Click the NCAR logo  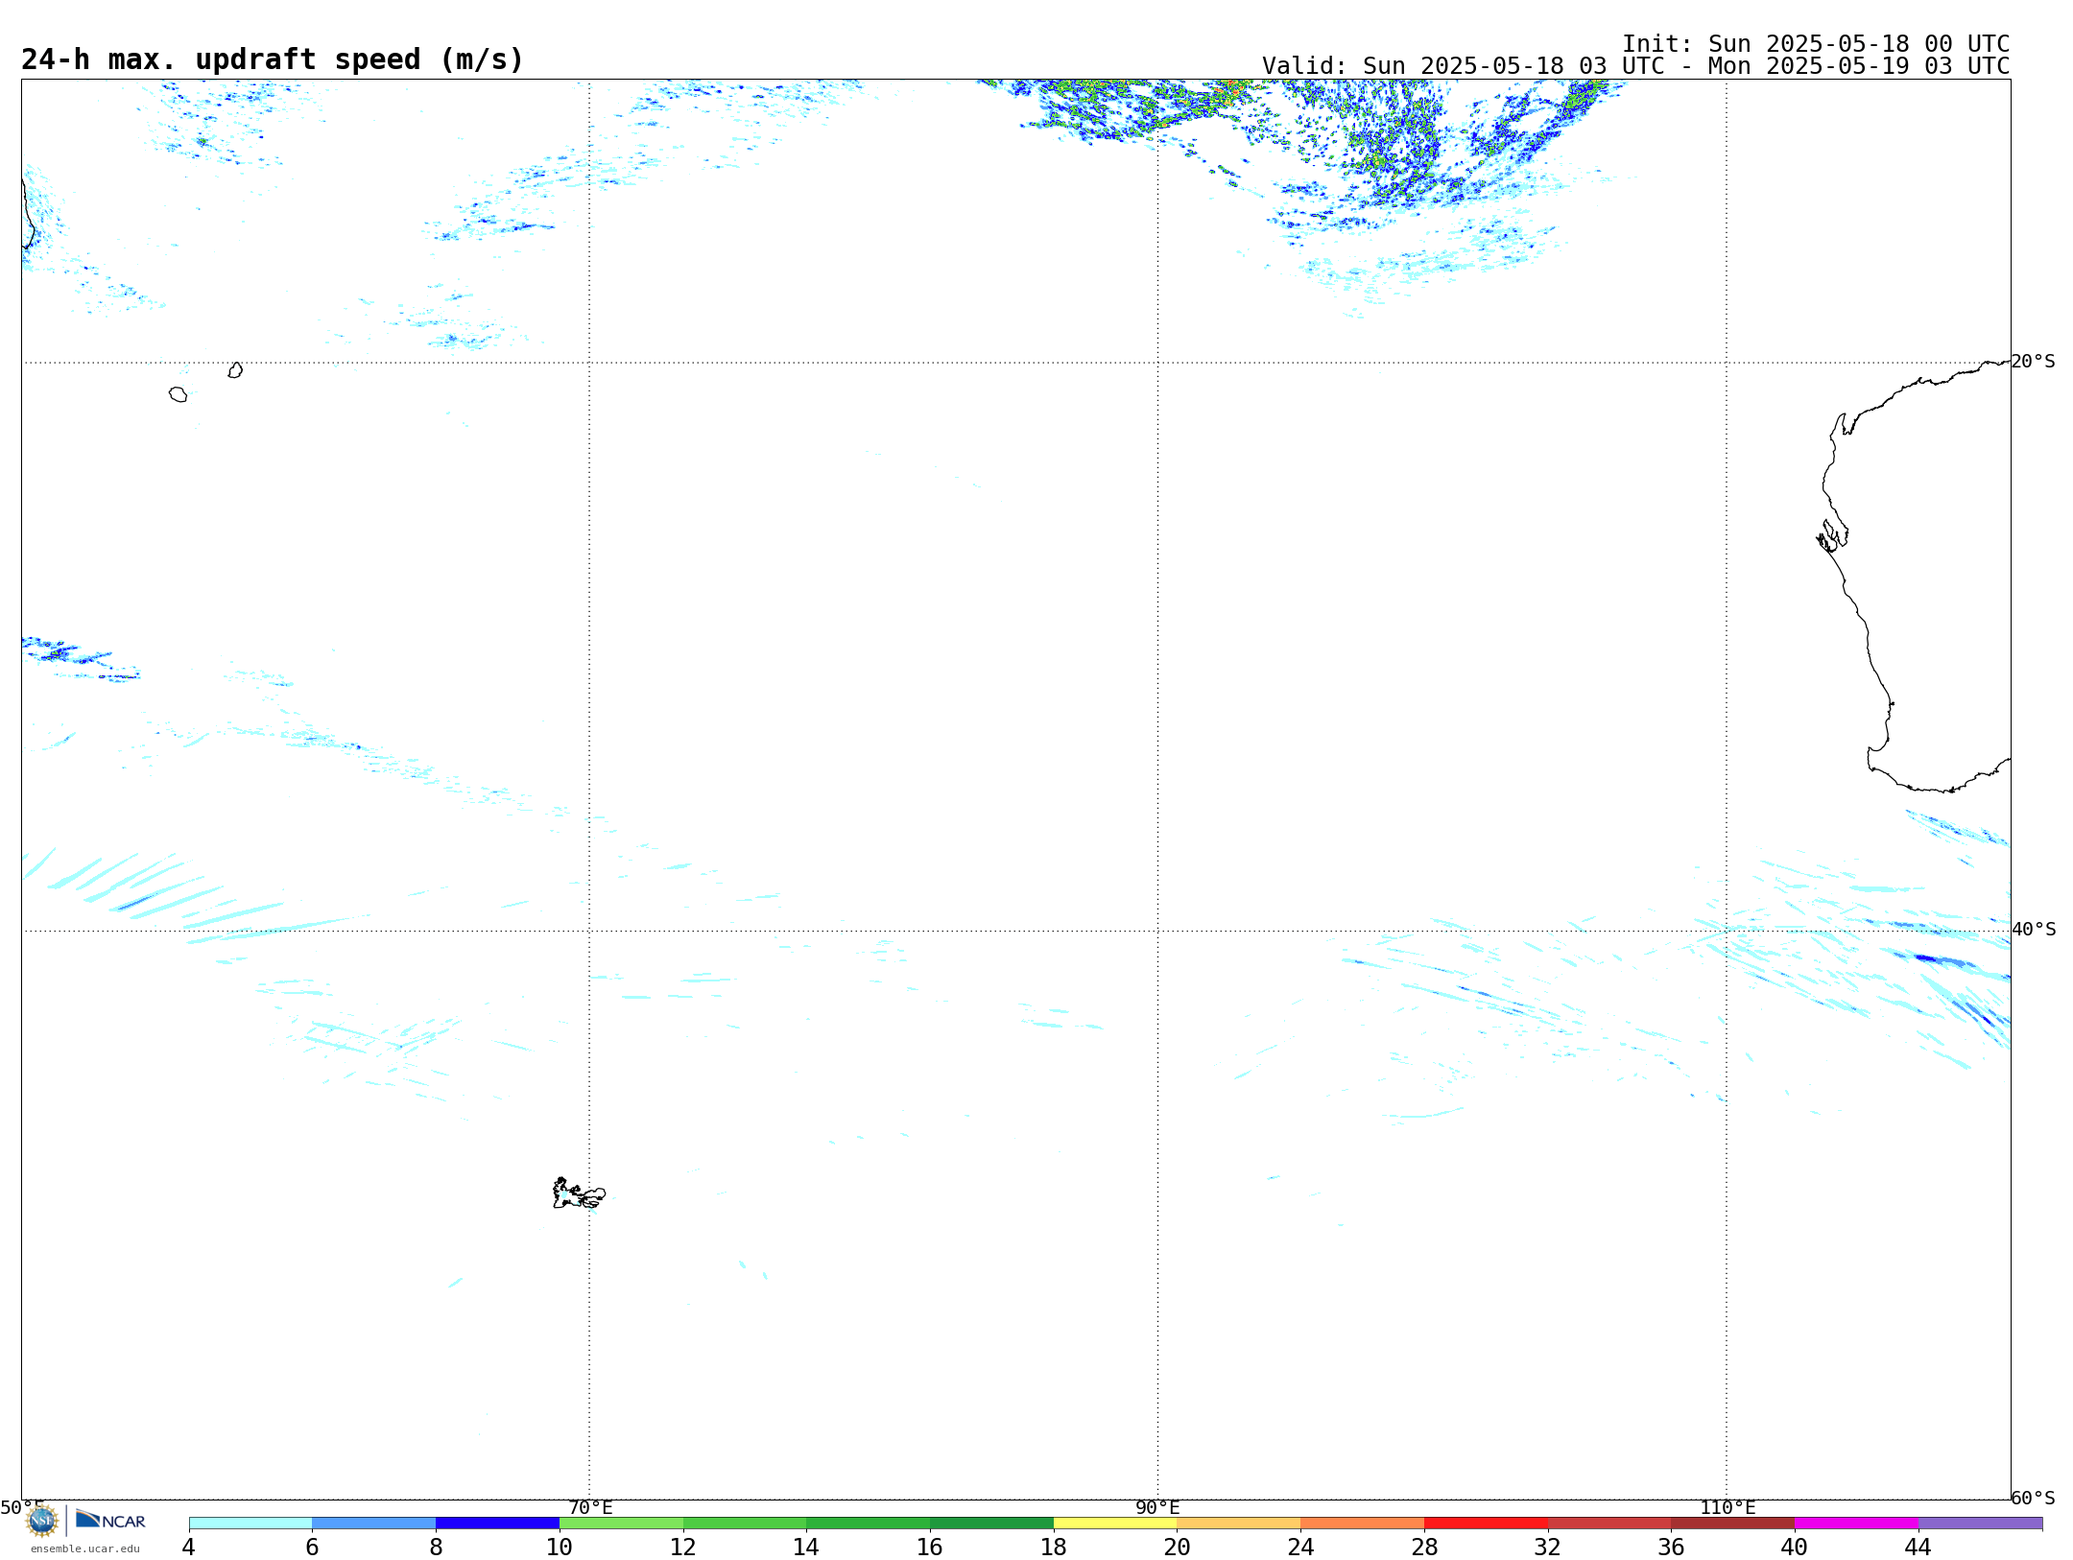click(110, 1520)
